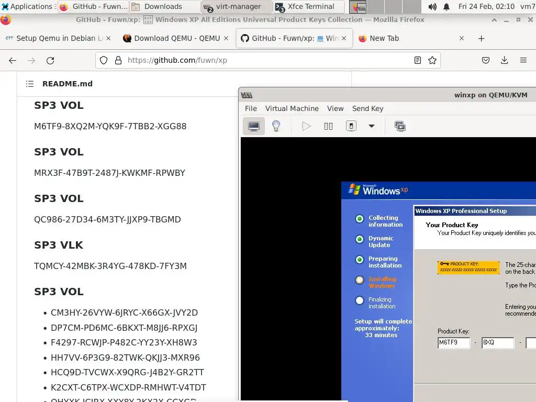
Task: Open the volume control tray icon
Action: click(x=432, y=6)
